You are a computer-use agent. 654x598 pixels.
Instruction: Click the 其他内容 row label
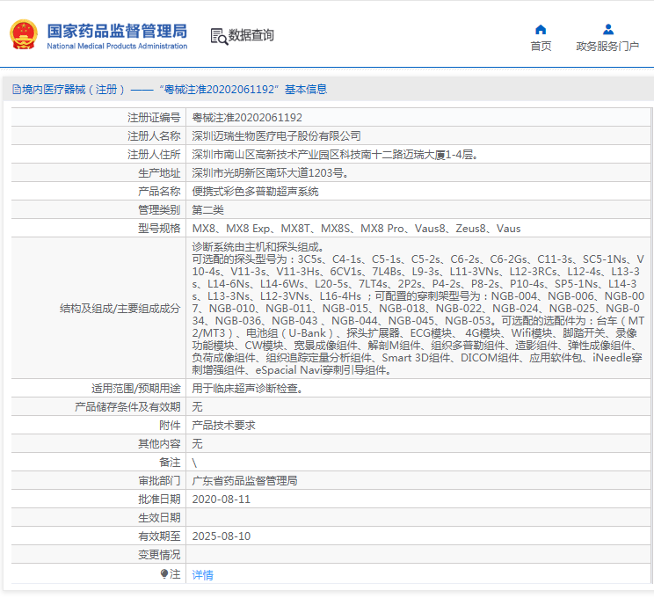point(159,443)
